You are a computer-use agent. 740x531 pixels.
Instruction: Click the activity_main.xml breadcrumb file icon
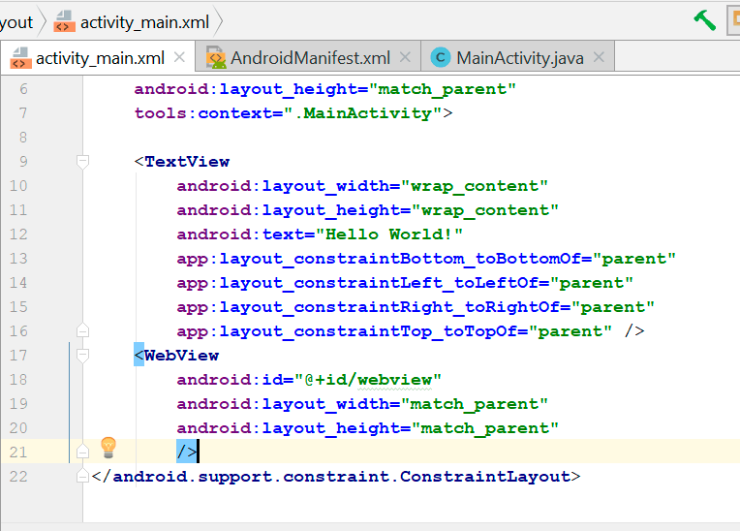pos(64,21)
